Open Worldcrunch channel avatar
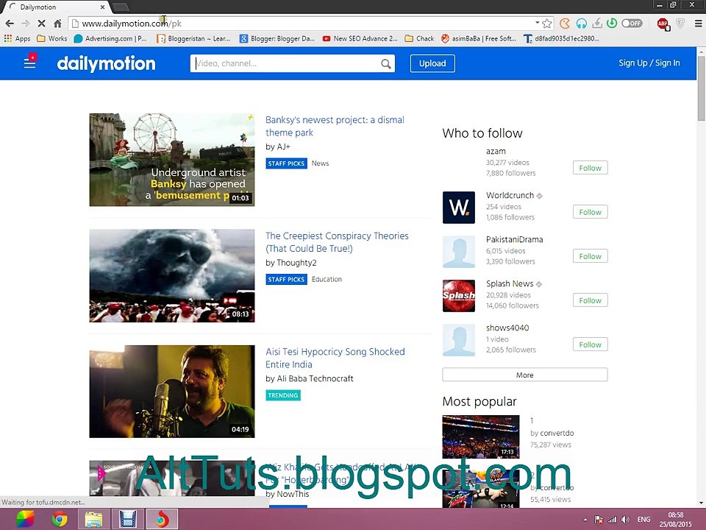 pyautogui.click(x=458, y=208)
